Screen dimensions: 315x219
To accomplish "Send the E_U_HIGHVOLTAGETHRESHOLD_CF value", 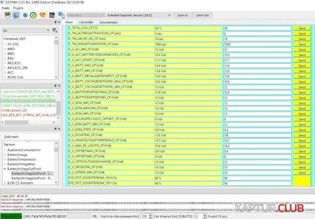I will (x=302, y=141).
